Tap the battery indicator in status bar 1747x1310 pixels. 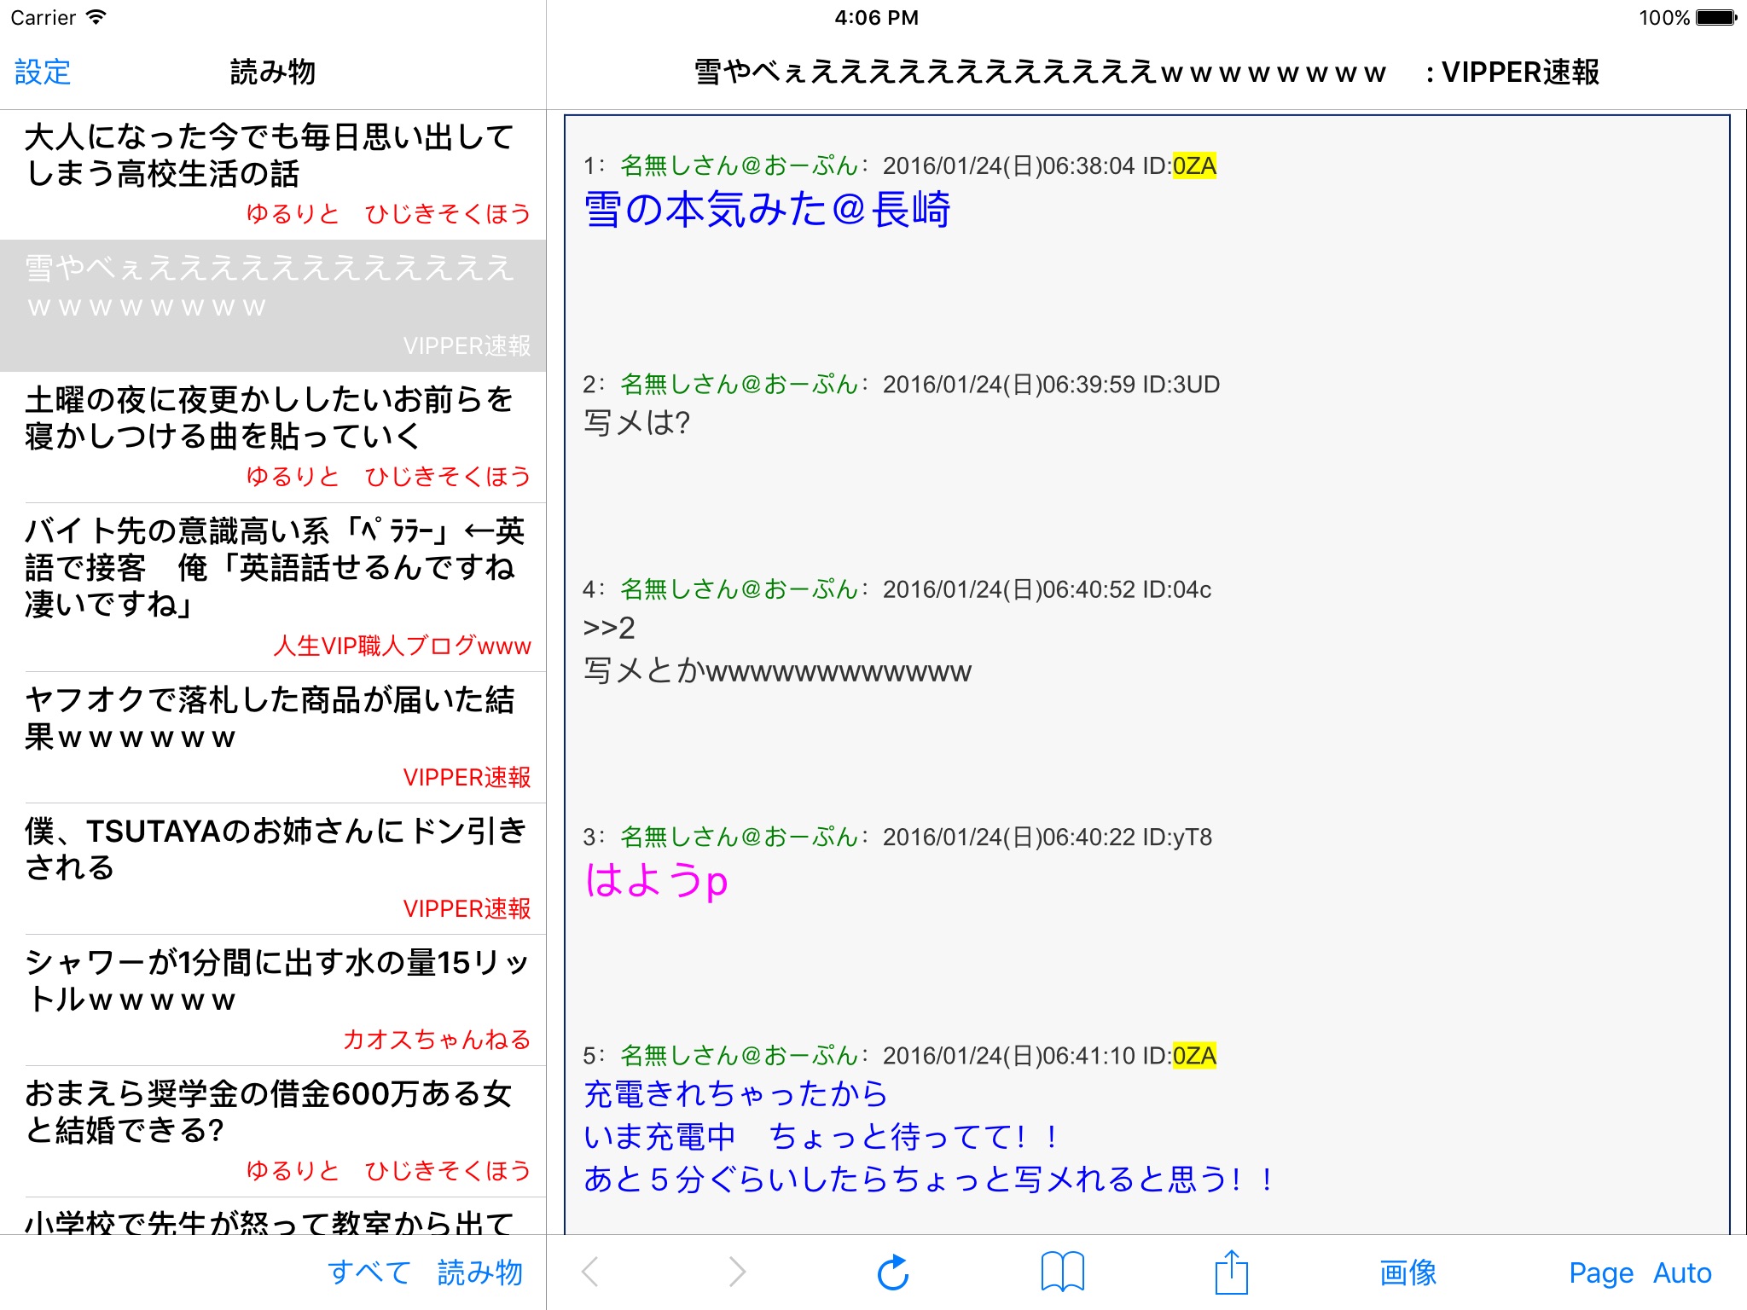(1715, 18)
